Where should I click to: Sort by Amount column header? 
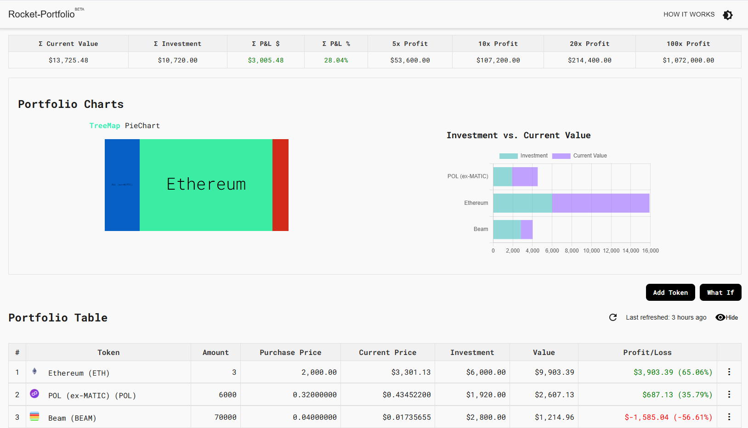point(215,352)
